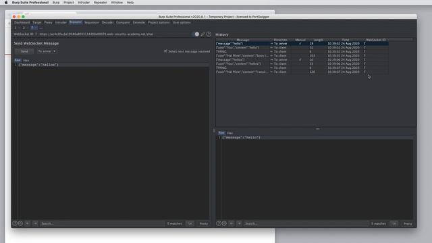
Task: Sort history by WebSocket ID column
Action: tap(376, 40)
